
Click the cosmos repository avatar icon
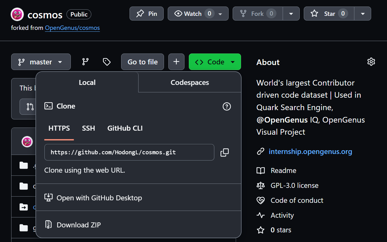click(17, 14)
